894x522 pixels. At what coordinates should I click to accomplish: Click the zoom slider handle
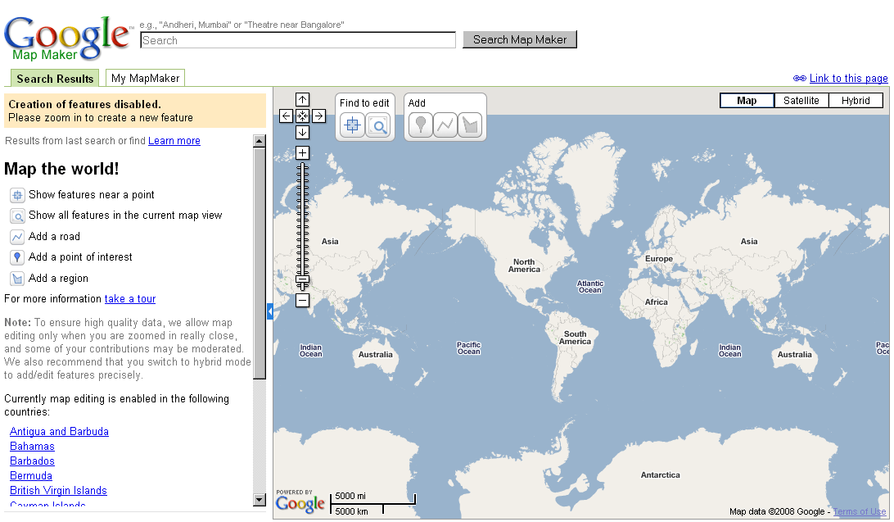302,279
